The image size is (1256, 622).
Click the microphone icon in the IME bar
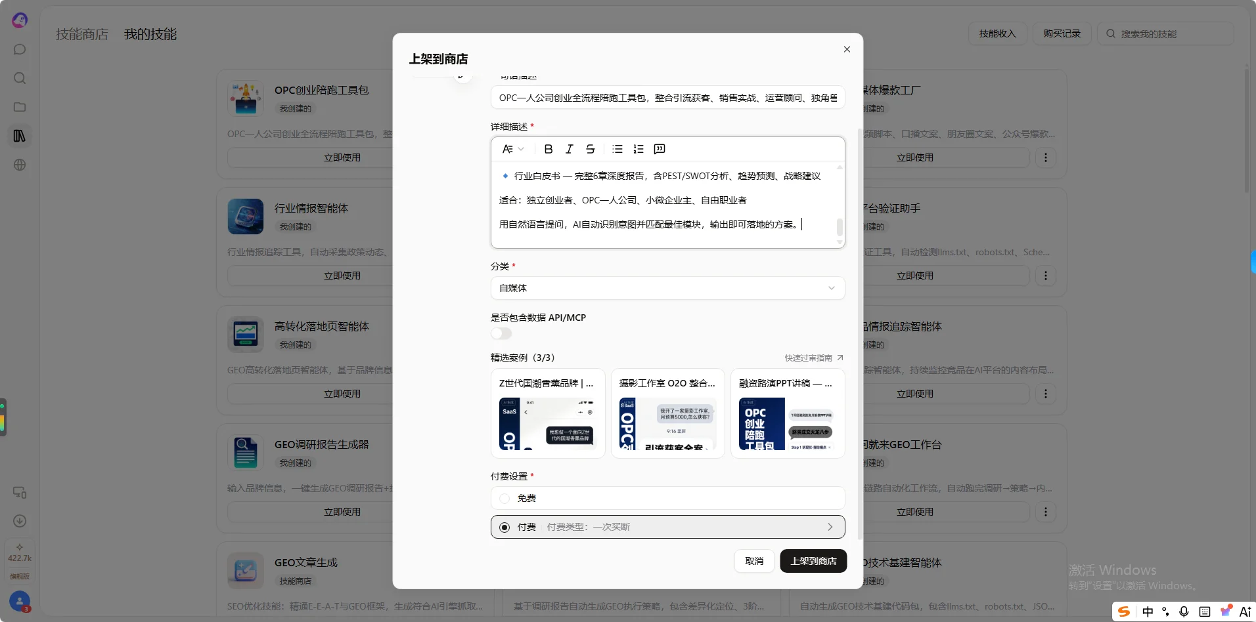[x=1184, y=612]
